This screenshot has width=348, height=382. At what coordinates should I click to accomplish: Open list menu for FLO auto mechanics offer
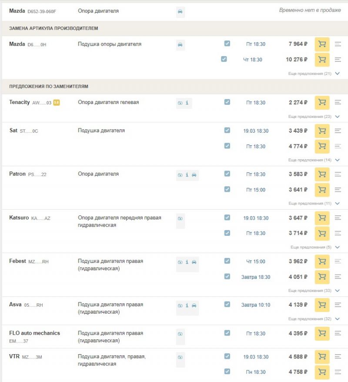pos(338,333)
